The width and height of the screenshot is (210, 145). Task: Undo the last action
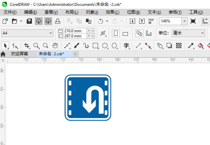(x=101, y=21)
